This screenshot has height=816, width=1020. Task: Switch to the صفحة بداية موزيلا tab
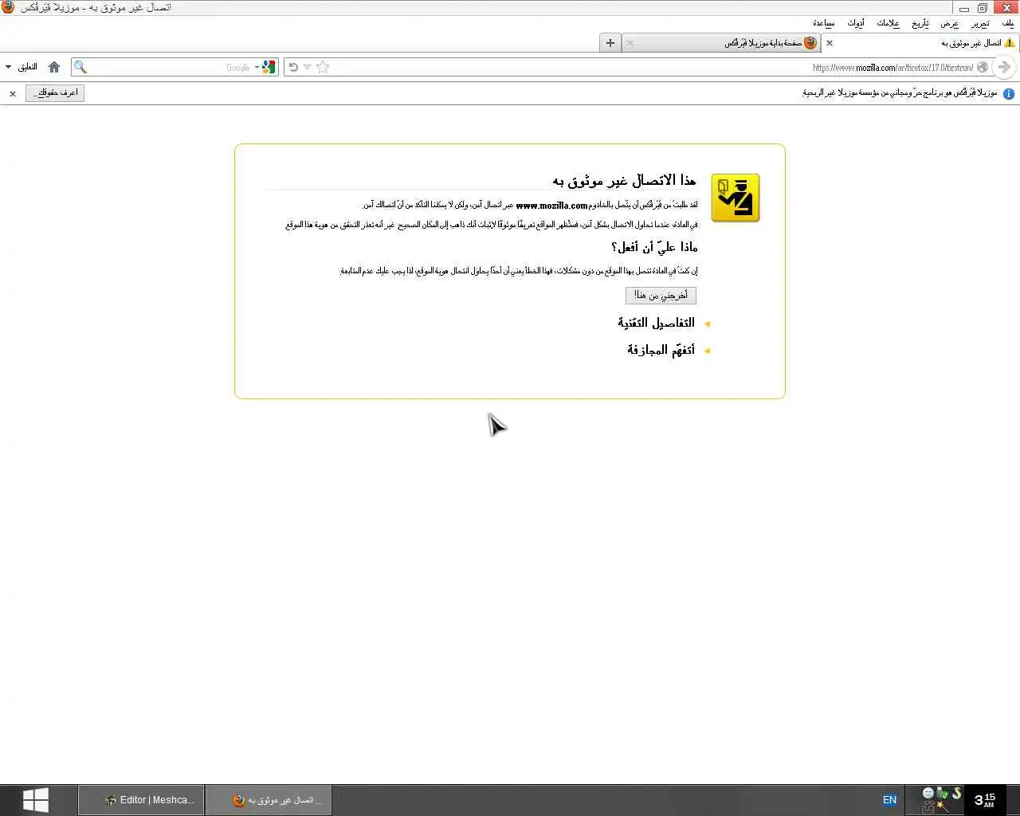(721, 43)
